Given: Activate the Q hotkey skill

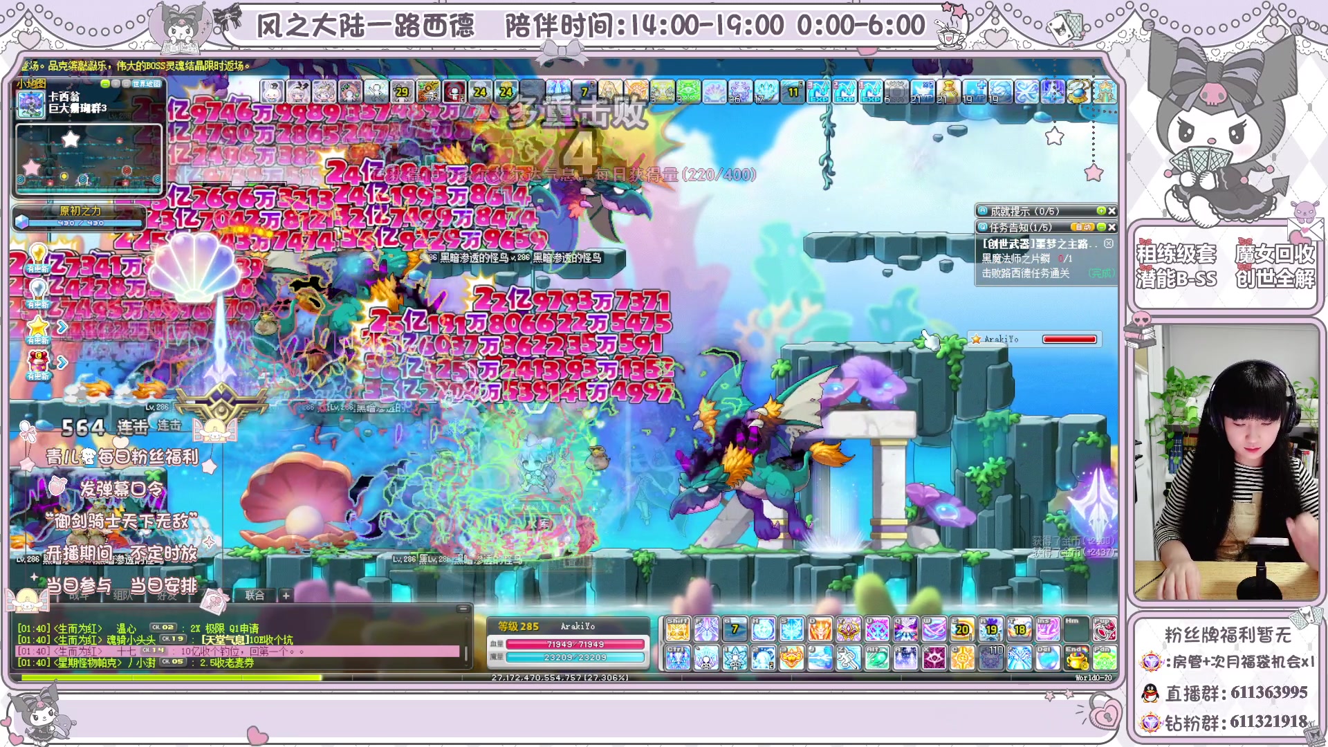Looking at the screenshot, I should point(905,629).
